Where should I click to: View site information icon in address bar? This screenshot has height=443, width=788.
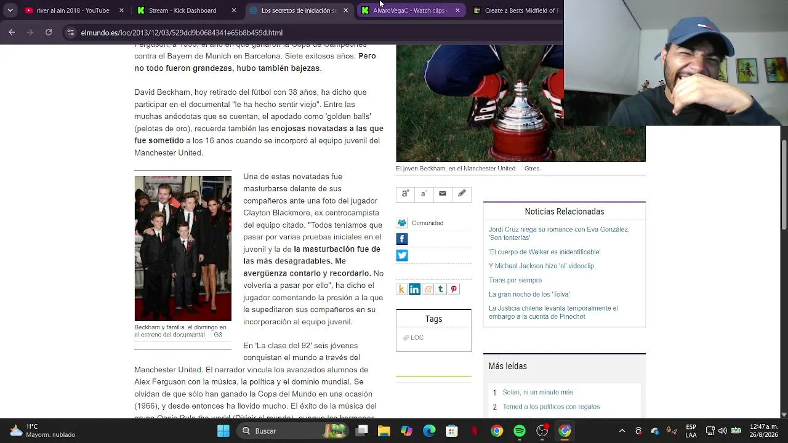point(71,33)
